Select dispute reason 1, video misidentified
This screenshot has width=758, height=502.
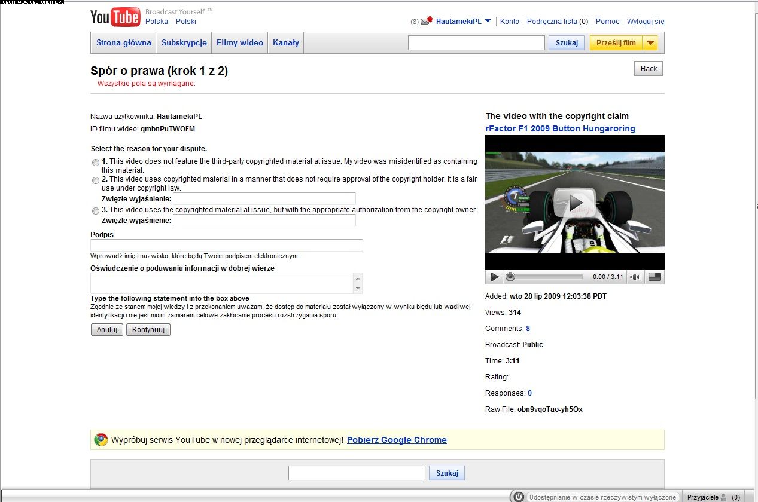point(96,163)
